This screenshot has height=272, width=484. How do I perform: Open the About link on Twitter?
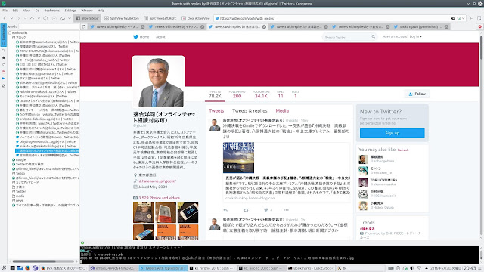[x=160, y=37]
